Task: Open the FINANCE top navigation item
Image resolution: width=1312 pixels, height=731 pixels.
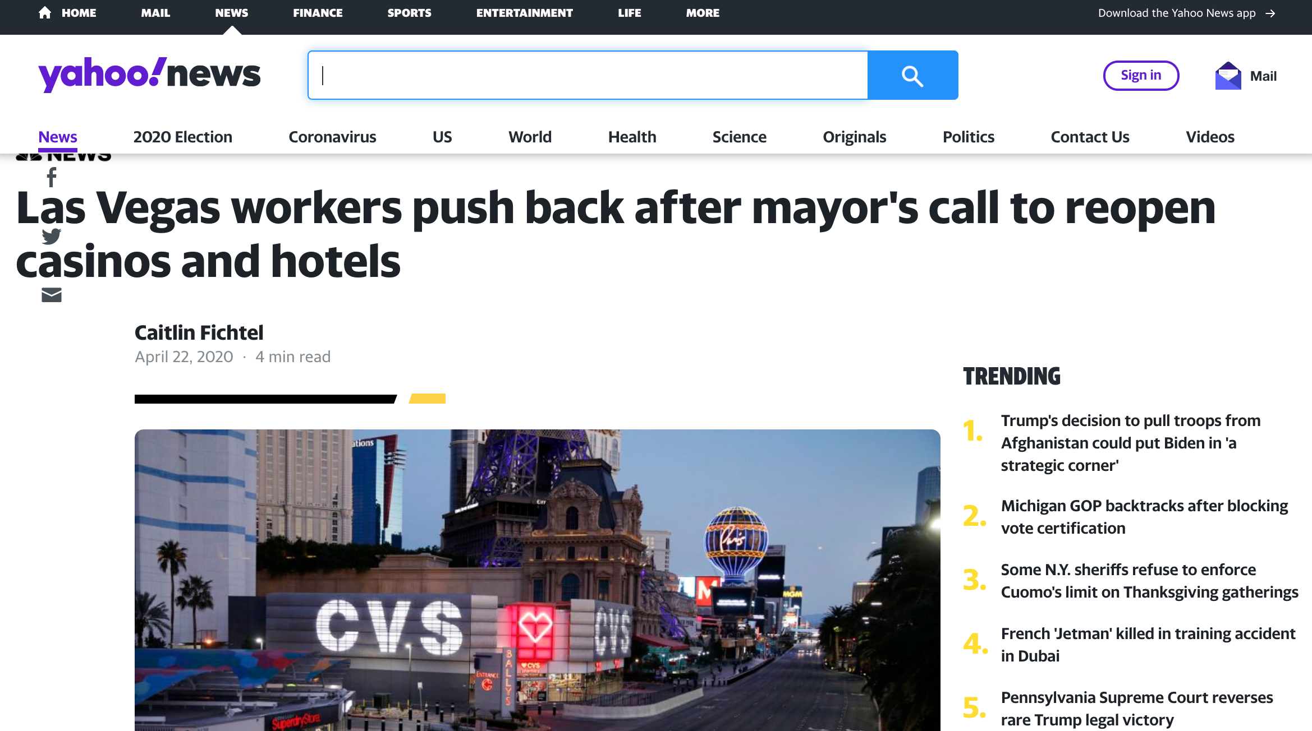Action: [x=318, y=13]
